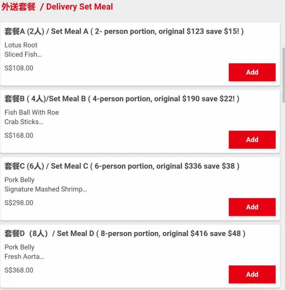Add Set Meal D to cart
Image resolution: width=285 pixels, height=290 pixels.
(252, 274)
